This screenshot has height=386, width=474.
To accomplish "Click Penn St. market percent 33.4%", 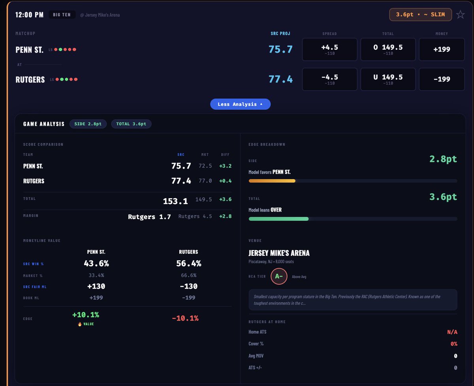I will point(96,275).
